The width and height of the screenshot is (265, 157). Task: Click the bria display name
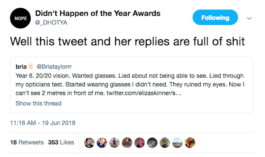pos(21,67)
